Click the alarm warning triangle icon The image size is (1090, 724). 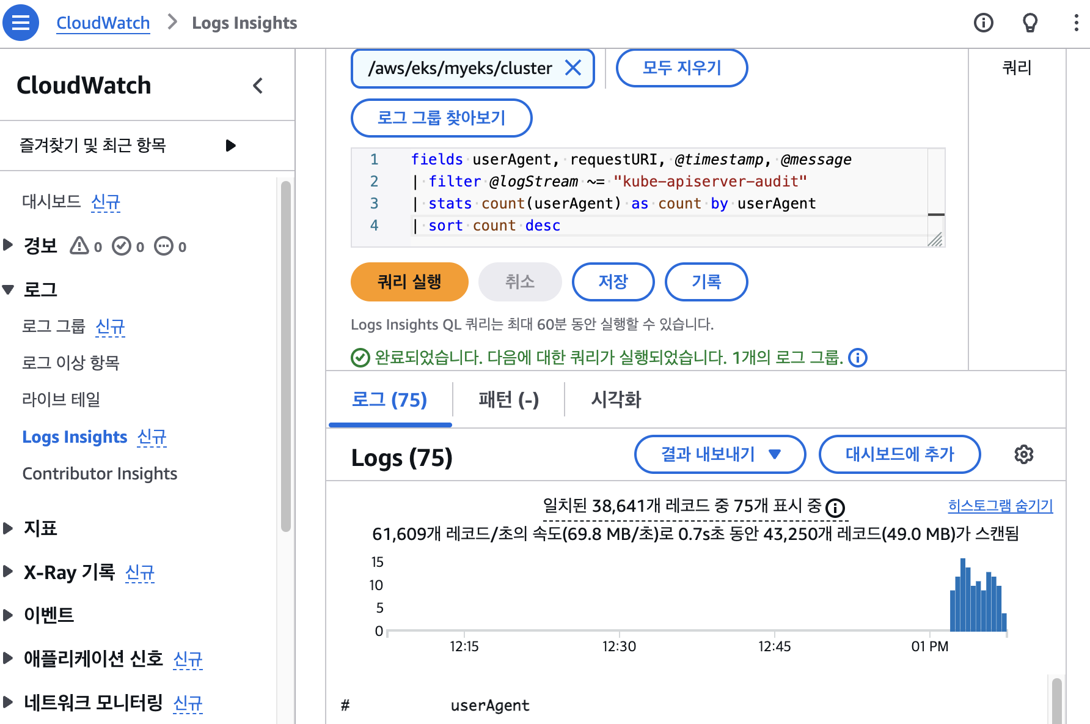(79, 246)
